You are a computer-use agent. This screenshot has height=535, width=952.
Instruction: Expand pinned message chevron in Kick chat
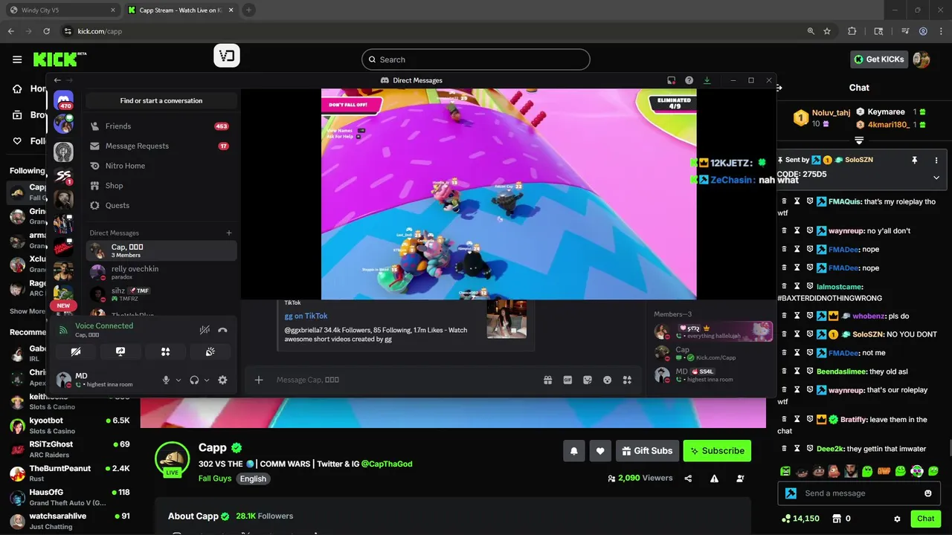[936, 178]
